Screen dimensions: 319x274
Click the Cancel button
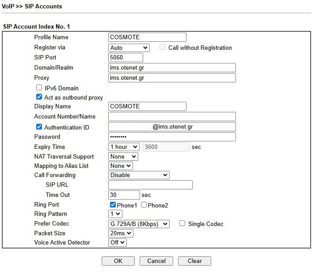(x=156, y=261)
